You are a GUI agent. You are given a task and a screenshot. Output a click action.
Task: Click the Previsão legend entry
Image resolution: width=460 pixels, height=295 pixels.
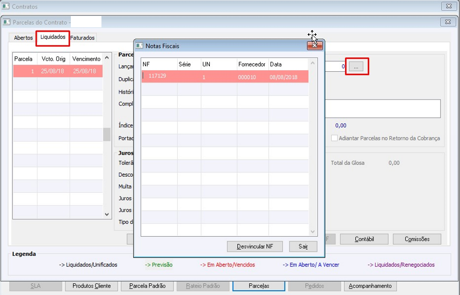159,265
